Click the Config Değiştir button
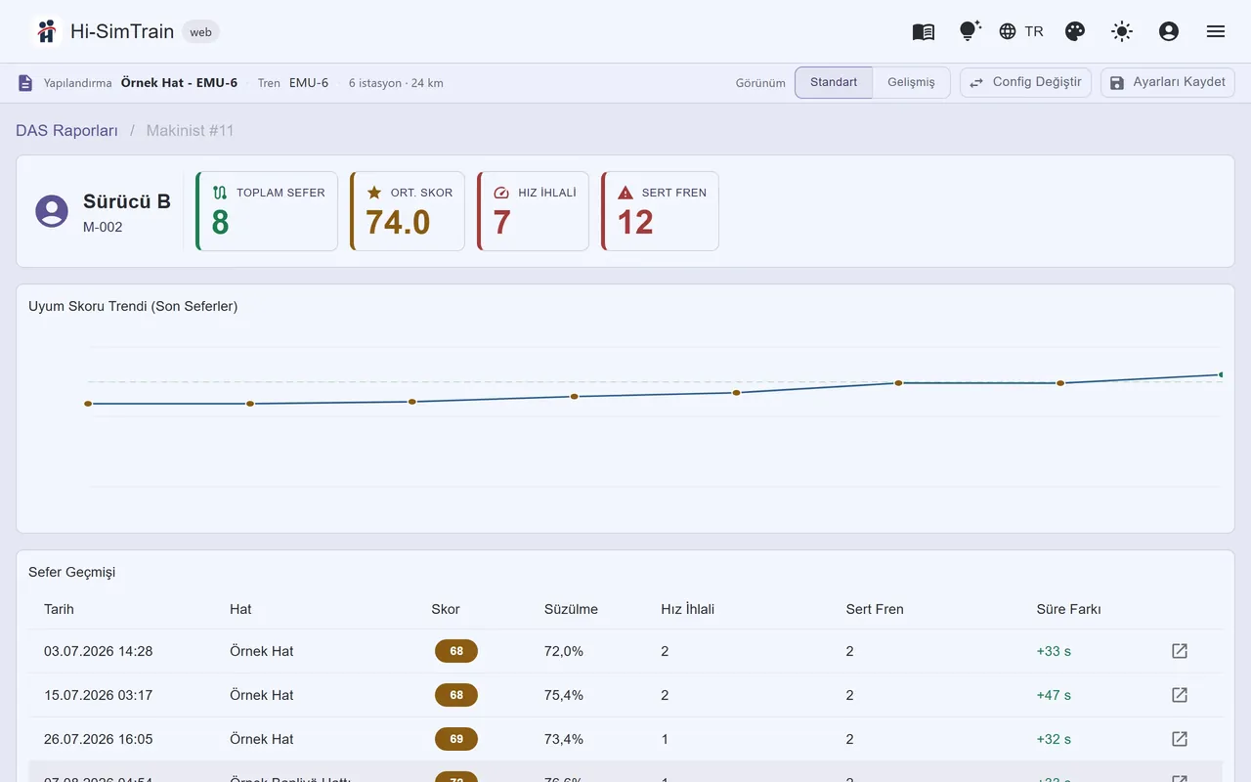Screen dimensions: 1251x782 pos(1025,82)
